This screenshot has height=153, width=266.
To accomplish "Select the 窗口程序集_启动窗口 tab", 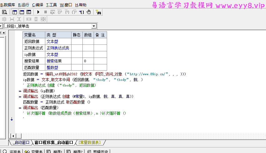I will [54, 142].
